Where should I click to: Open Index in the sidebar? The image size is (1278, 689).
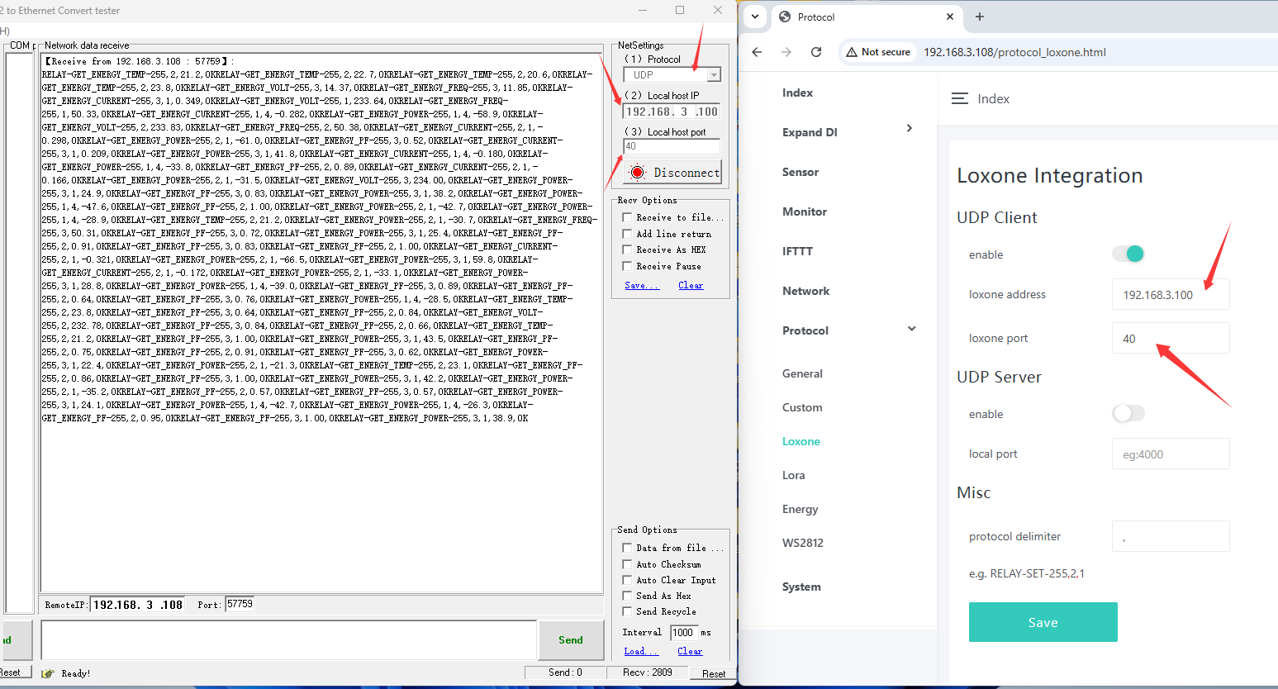tap(797, 93)
